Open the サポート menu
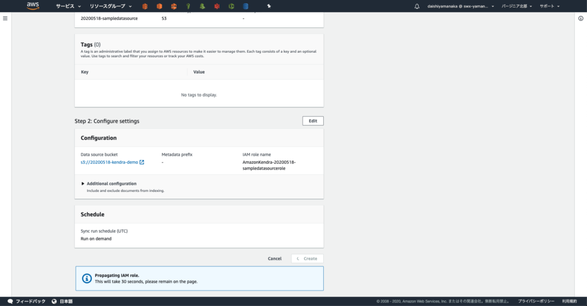Image resolution: width=587 pixels, height=306 pixels. click(549, 6)
